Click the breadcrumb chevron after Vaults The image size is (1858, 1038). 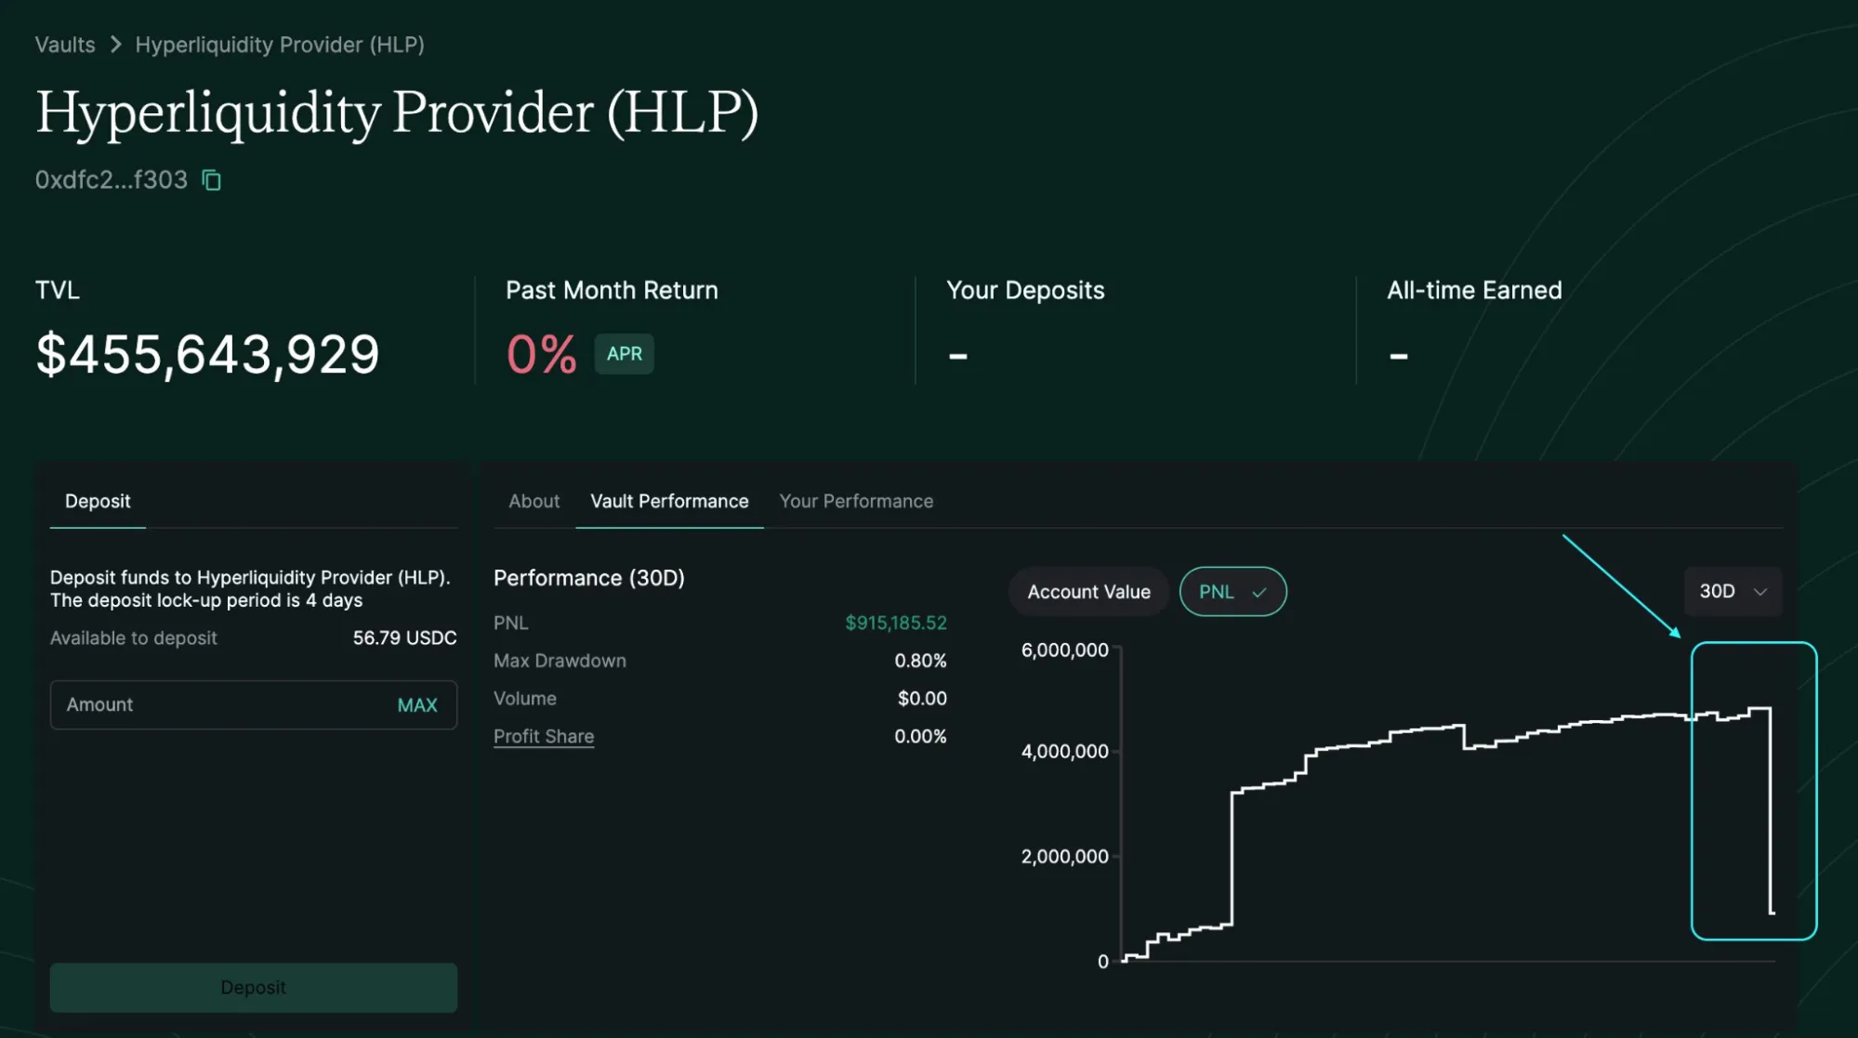coord(115,45)
